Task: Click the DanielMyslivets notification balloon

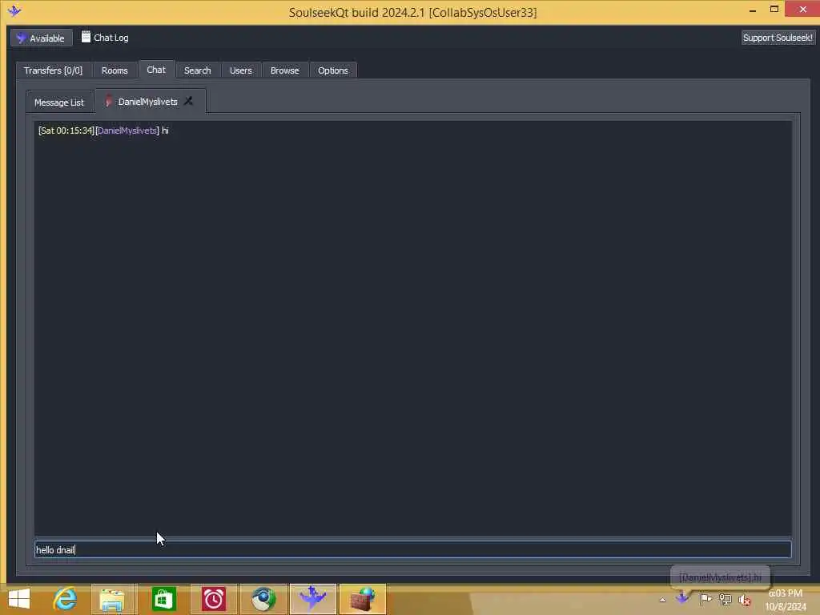Action: (x=720, y=577)
